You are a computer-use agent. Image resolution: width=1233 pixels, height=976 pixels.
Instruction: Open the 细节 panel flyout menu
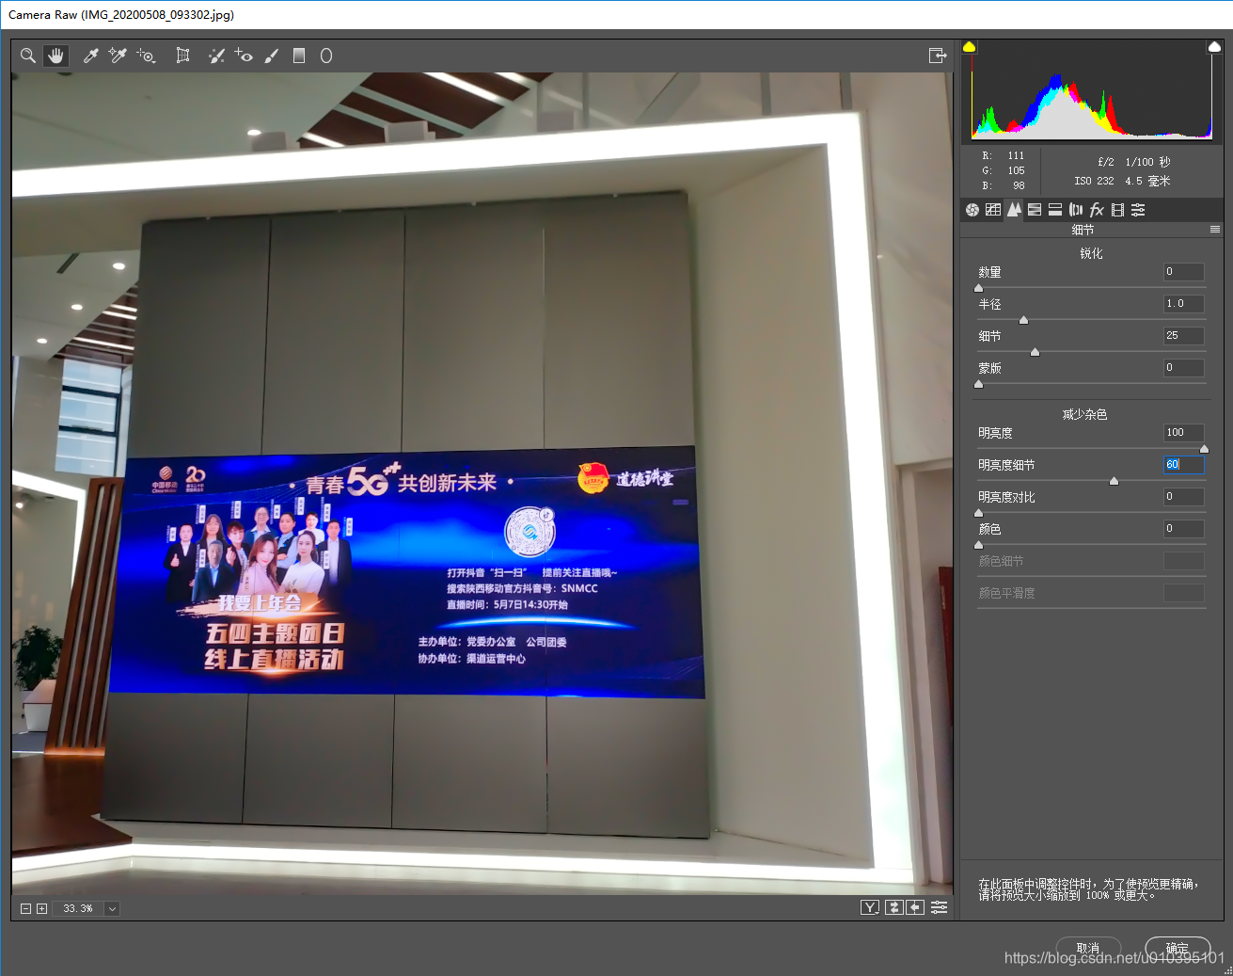[x=1215, y=230]
